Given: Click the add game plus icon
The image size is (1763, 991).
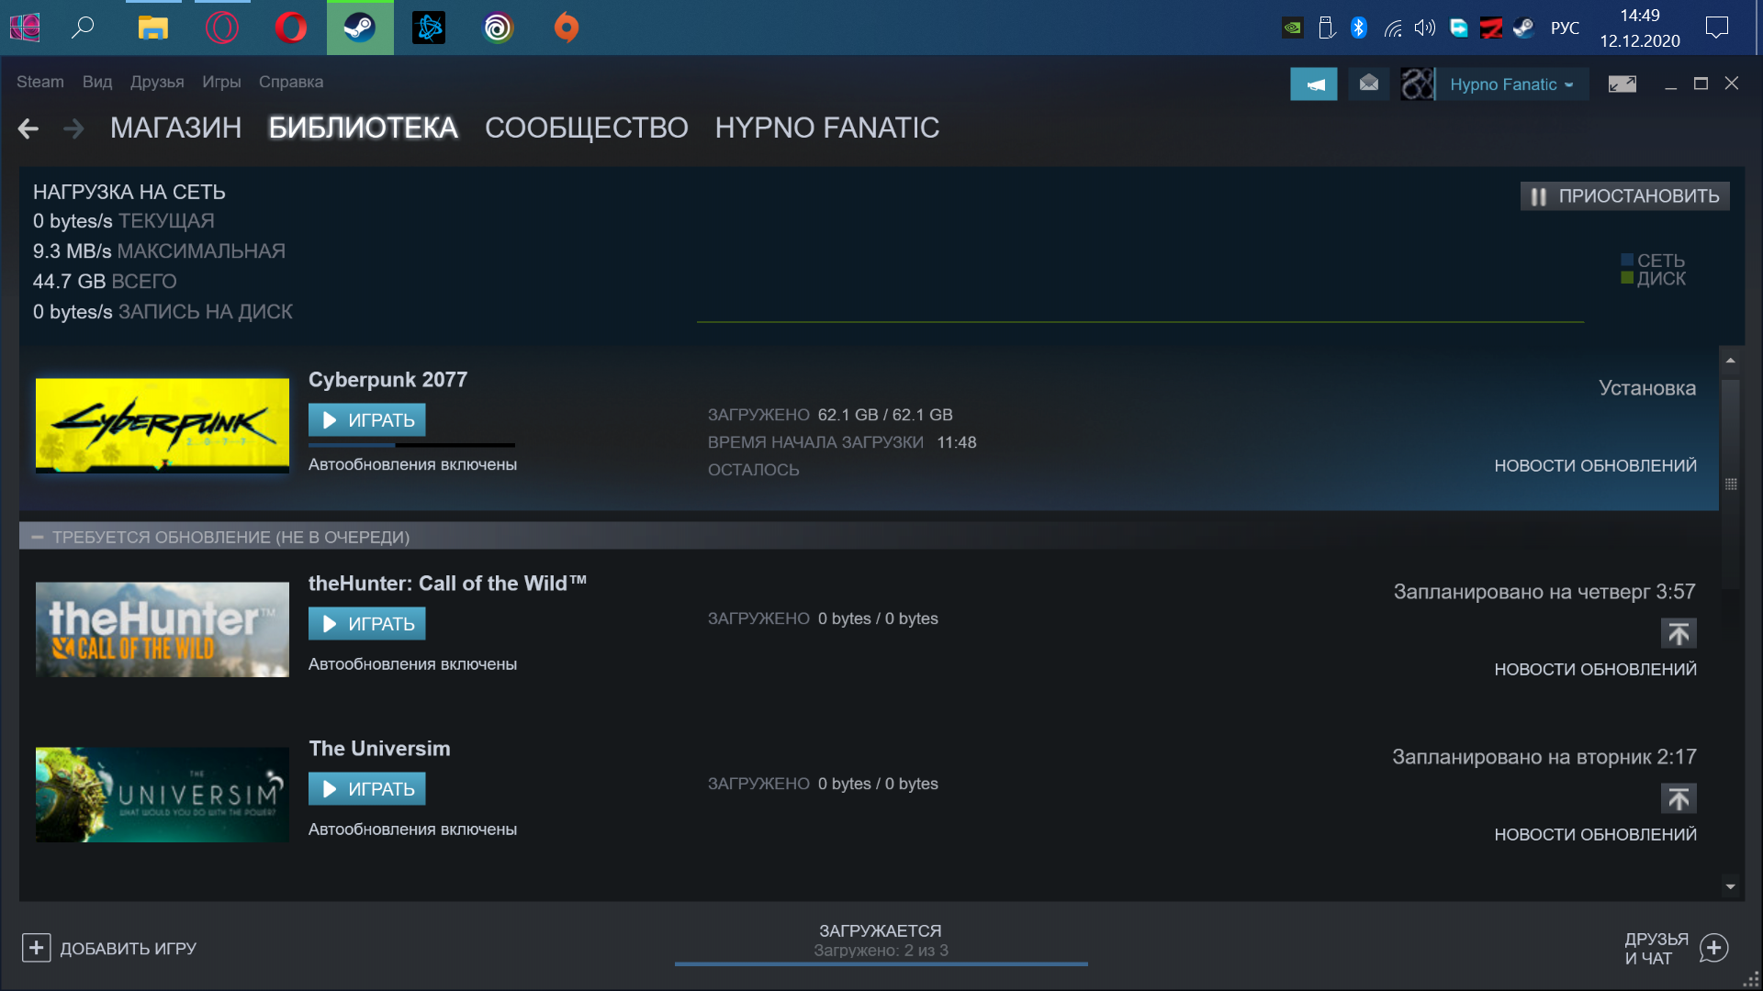Looking at the screenshot, I should click(x=36, y=948).
